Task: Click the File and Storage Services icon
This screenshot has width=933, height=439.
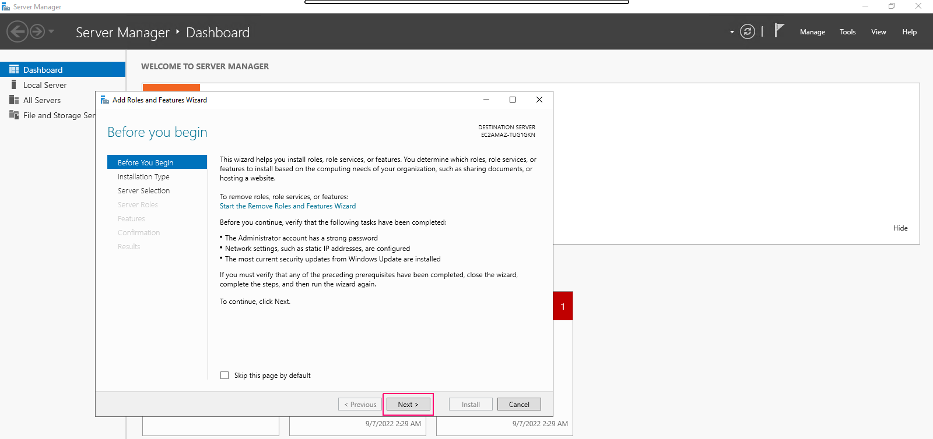Action: pyautogui.click(x=14, y=115)
